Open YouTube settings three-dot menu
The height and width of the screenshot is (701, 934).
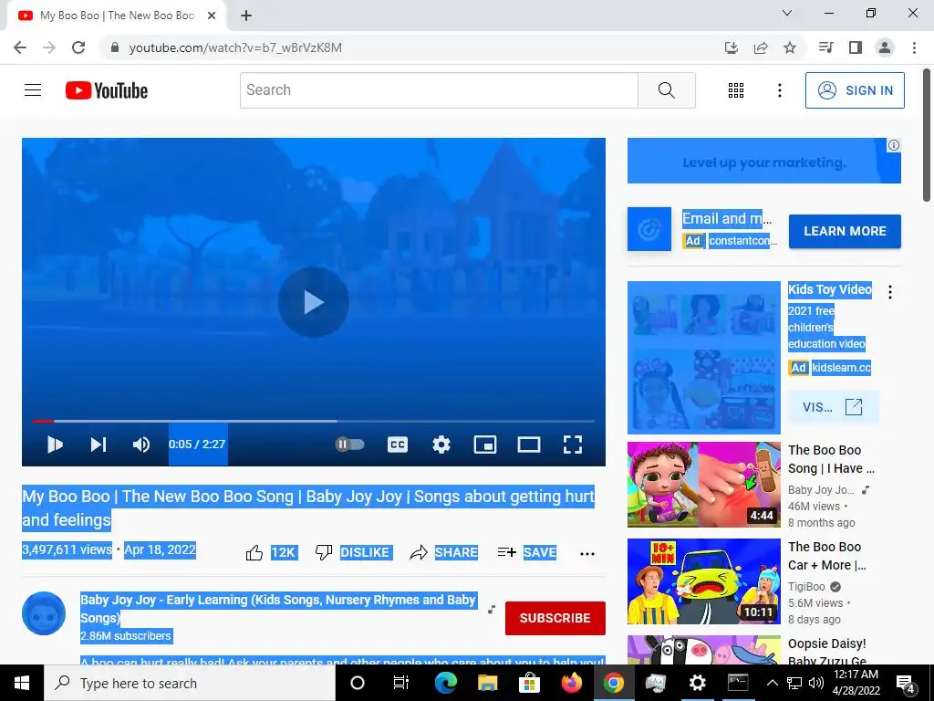pyautogui.click(x=779, y=90)
